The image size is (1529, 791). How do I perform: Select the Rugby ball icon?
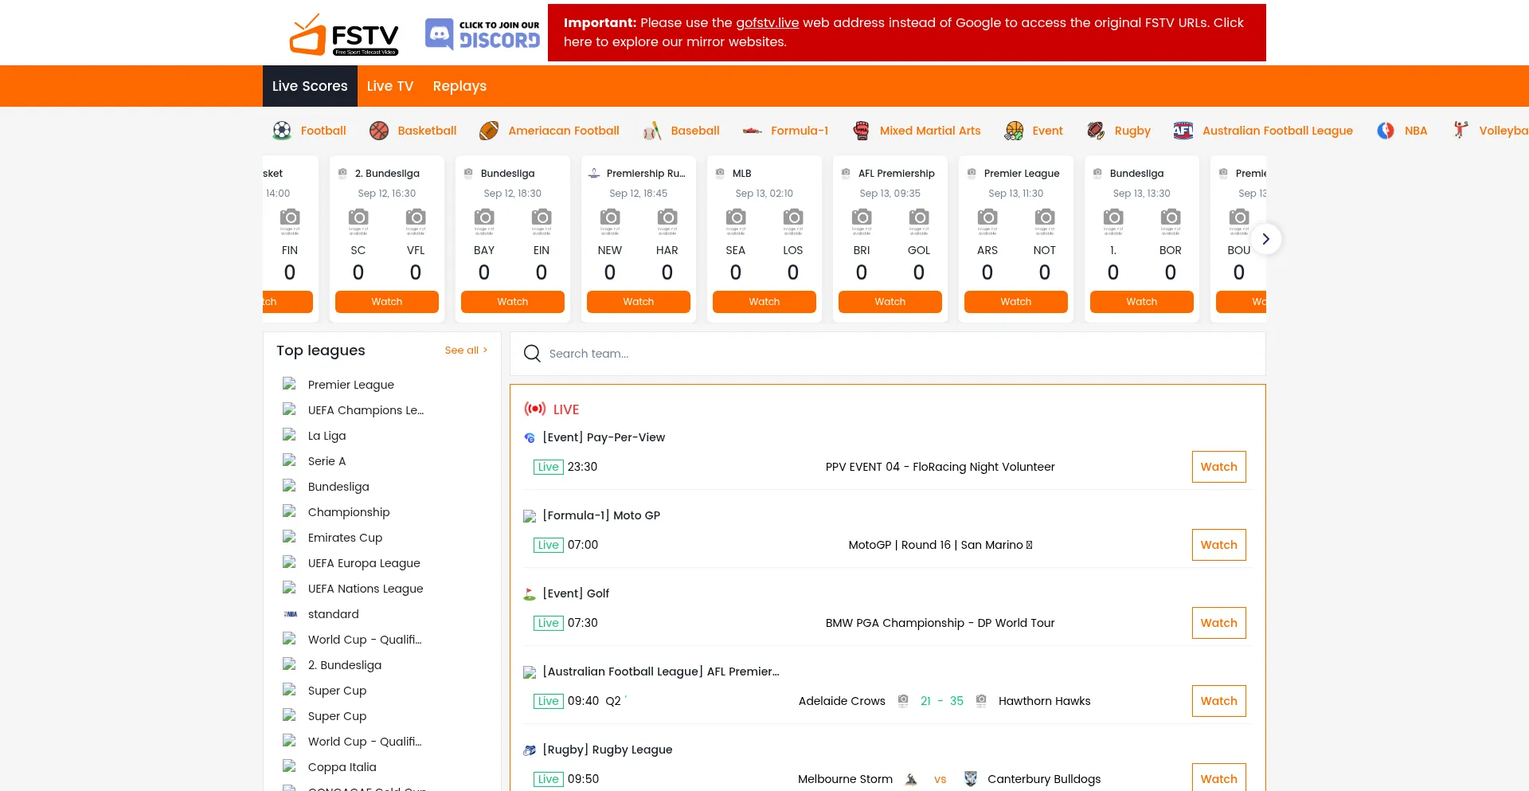[1096, 131]
